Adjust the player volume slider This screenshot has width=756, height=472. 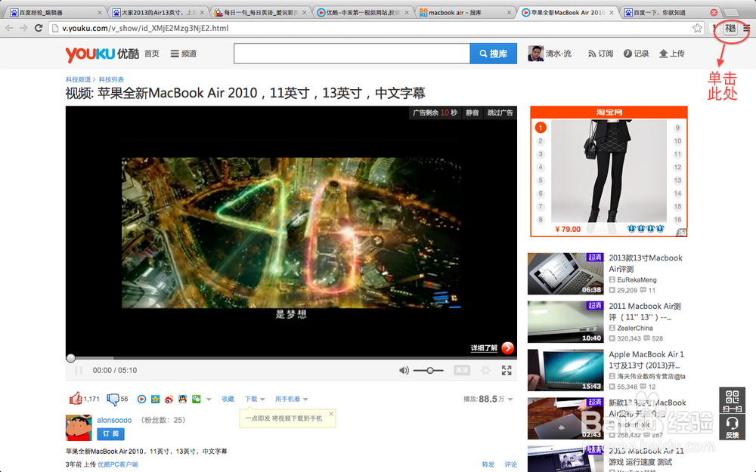(430, 370)
